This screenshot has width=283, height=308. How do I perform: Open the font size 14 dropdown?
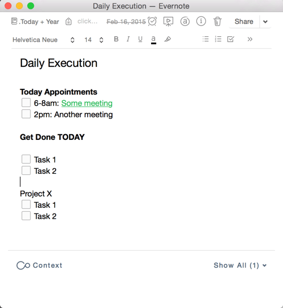click(94, 40)
